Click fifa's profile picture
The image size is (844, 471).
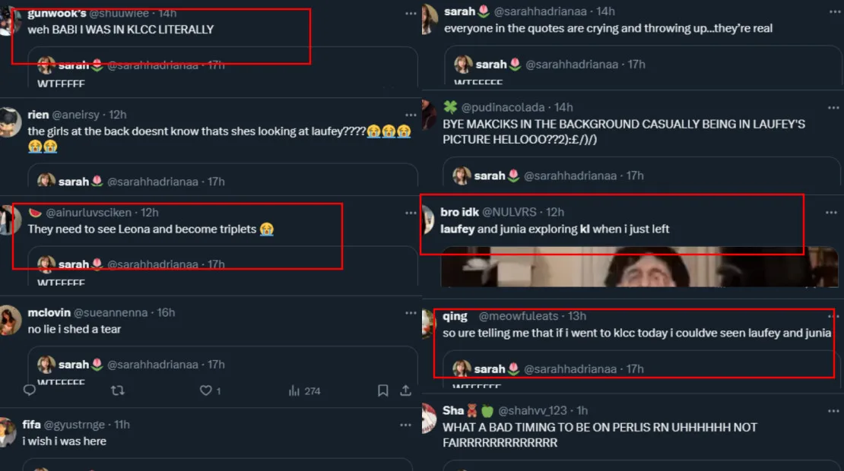8,431
